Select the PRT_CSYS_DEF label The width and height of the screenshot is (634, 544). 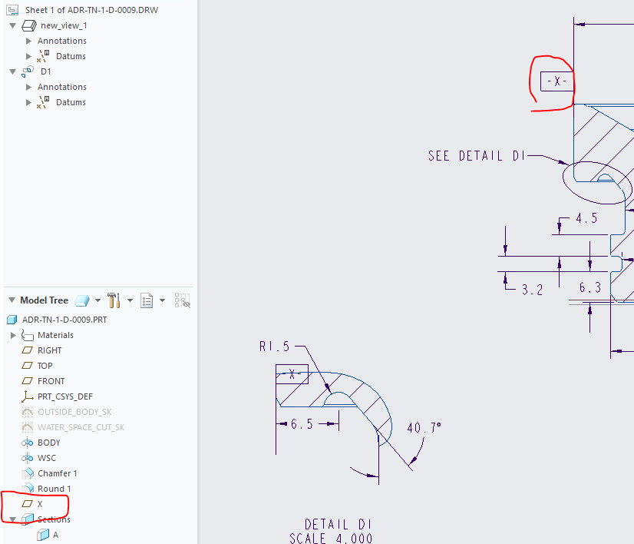(x=65, y=396)
